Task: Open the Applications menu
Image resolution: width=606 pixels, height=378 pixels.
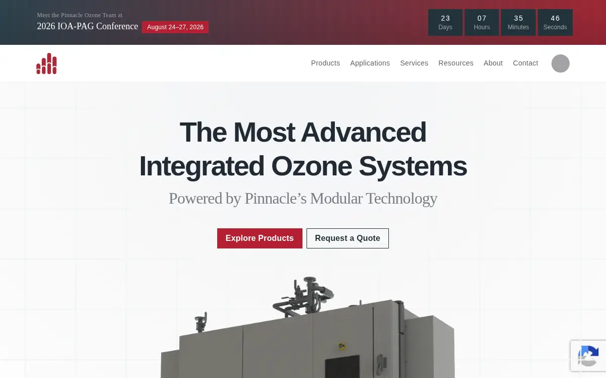Action: coord(370,63)
